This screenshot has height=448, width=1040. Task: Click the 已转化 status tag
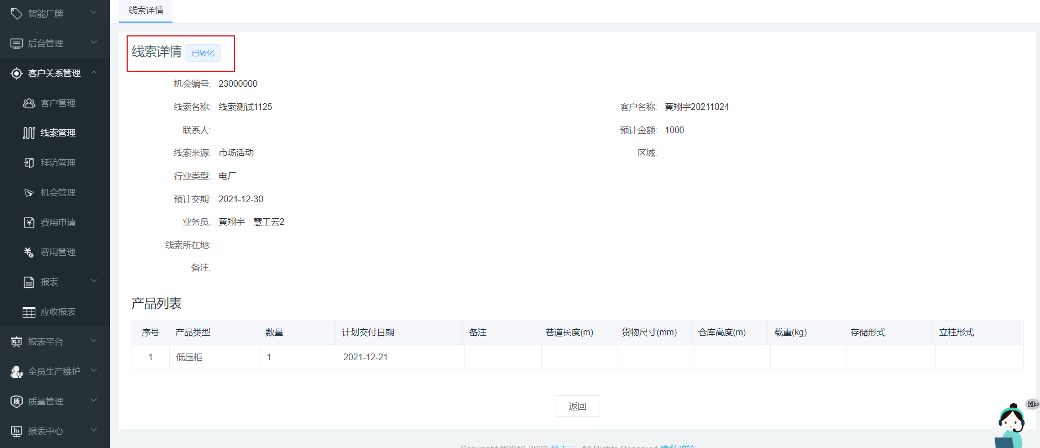tap(203, 53)
